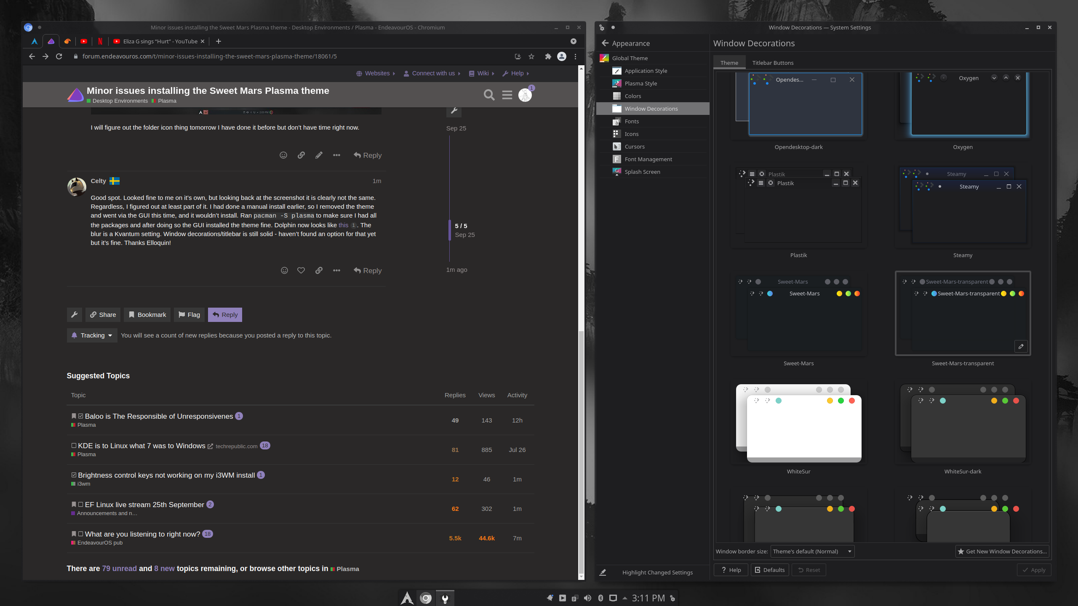The width and height of the screenshot is (1078, 606).
Task: Click the clock in the taskbar
Action: 648,598
